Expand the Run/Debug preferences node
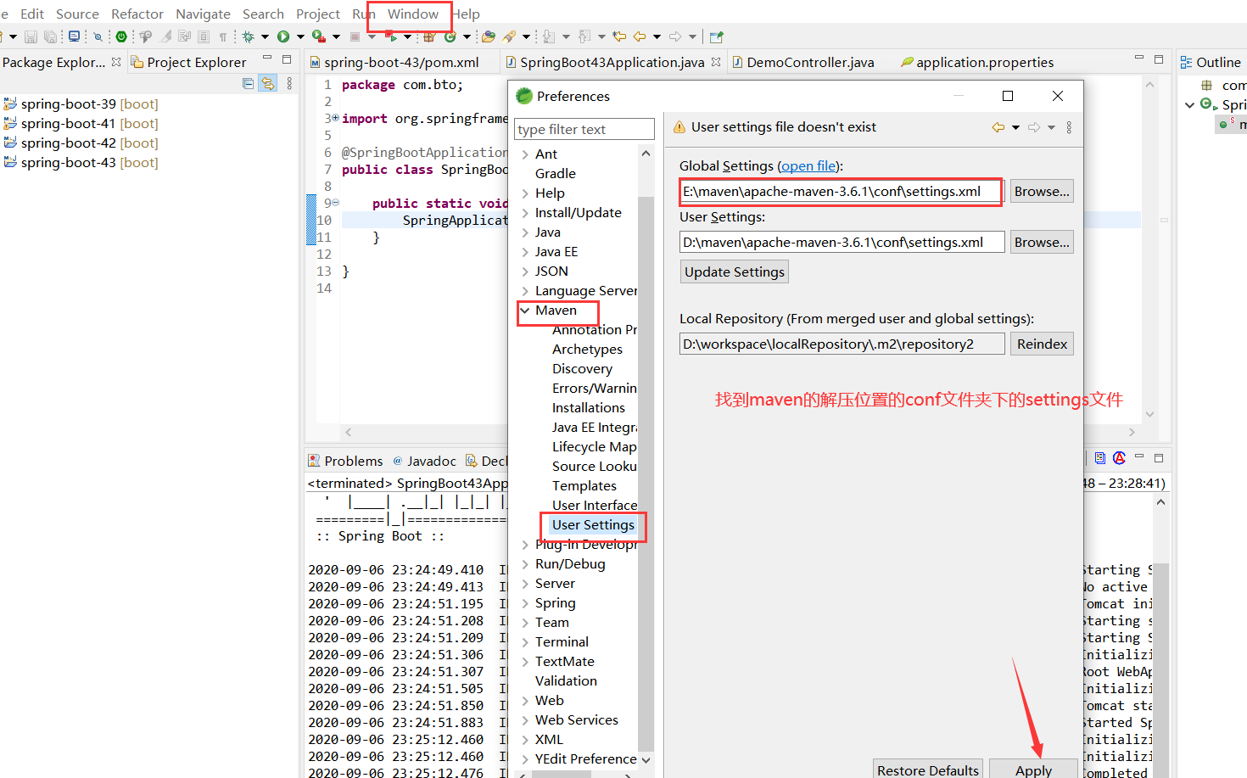The image size is (1247, 778). [x=525, y=564]
